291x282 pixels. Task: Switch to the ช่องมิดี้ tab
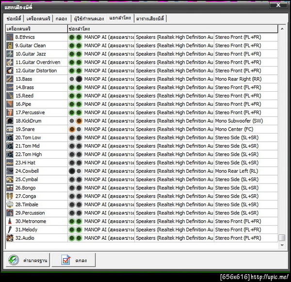[14, 18]
